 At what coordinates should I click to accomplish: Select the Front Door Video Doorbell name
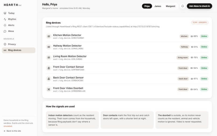(x=68, y=88)
